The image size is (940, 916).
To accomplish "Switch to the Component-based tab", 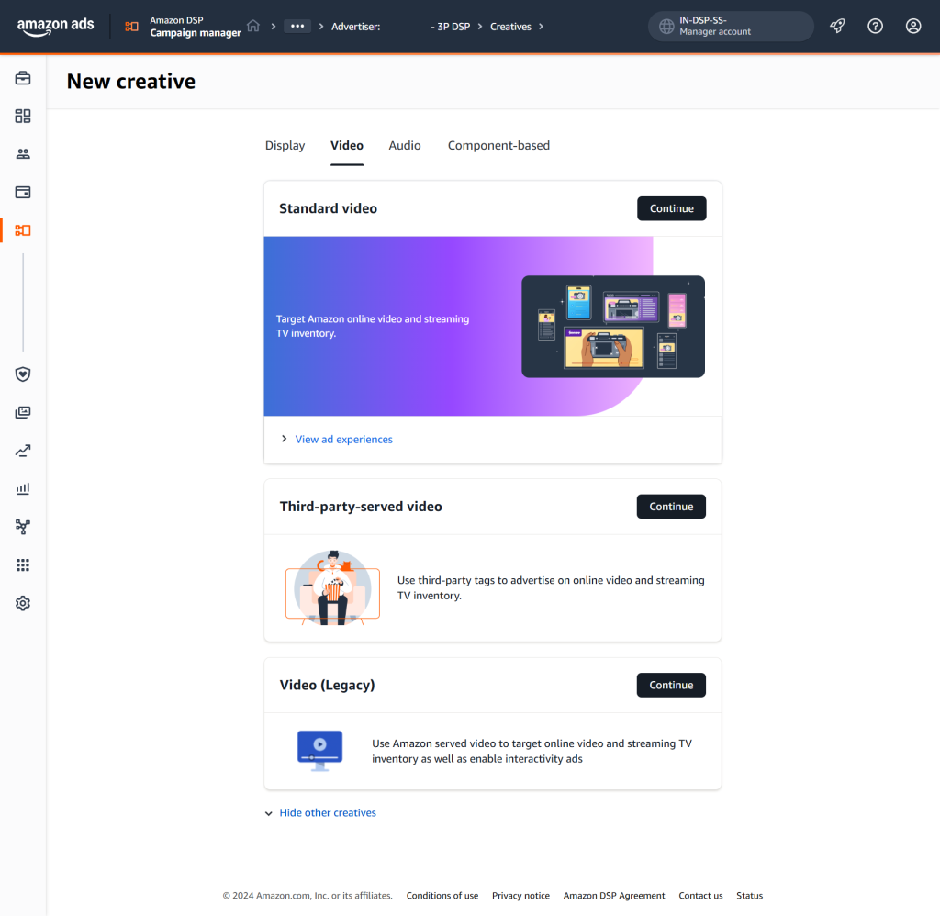I will click(498, 146).
